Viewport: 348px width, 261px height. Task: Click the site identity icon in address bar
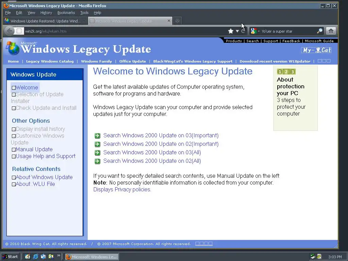point(19,31)
